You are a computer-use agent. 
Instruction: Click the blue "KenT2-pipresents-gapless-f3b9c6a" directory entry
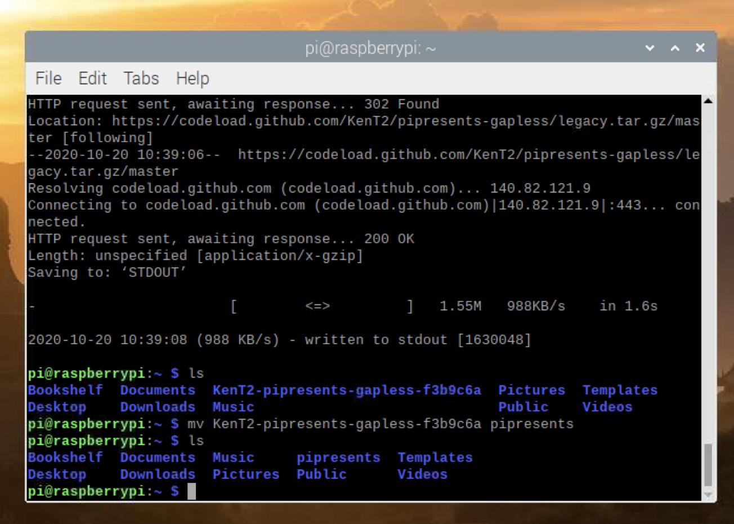(347, 390)
